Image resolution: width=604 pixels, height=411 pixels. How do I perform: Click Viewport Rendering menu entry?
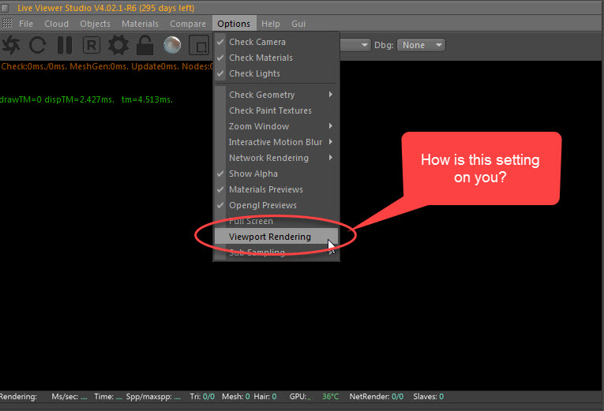(276, 237)
